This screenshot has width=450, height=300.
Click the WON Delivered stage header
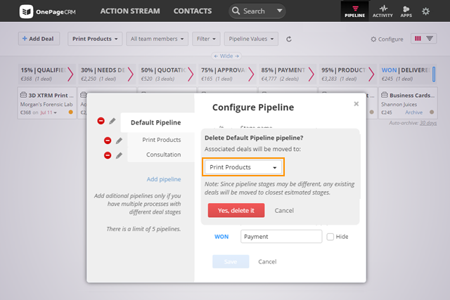[x=408, y=74]
